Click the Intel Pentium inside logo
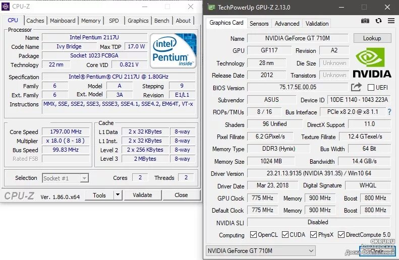The image size is (399, 260). [x=174, y=50]
